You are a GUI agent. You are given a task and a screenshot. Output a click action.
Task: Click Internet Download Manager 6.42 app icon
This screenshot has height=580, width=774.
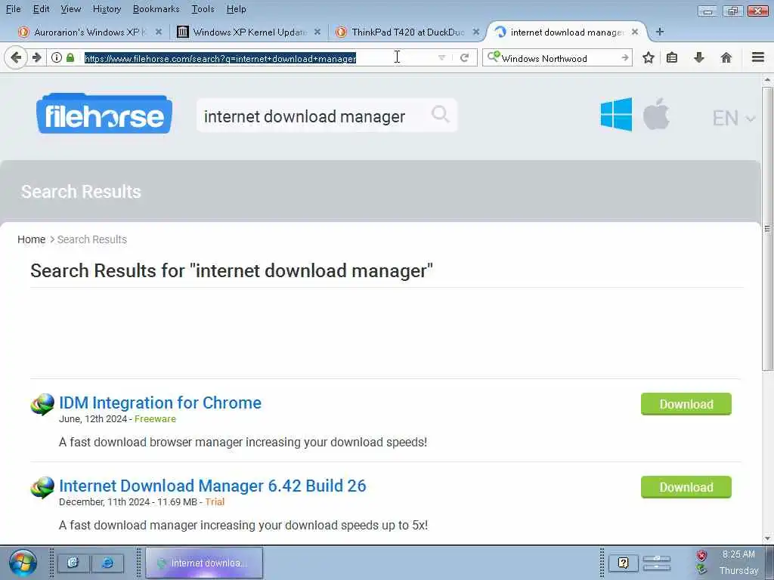coord(42,487)
